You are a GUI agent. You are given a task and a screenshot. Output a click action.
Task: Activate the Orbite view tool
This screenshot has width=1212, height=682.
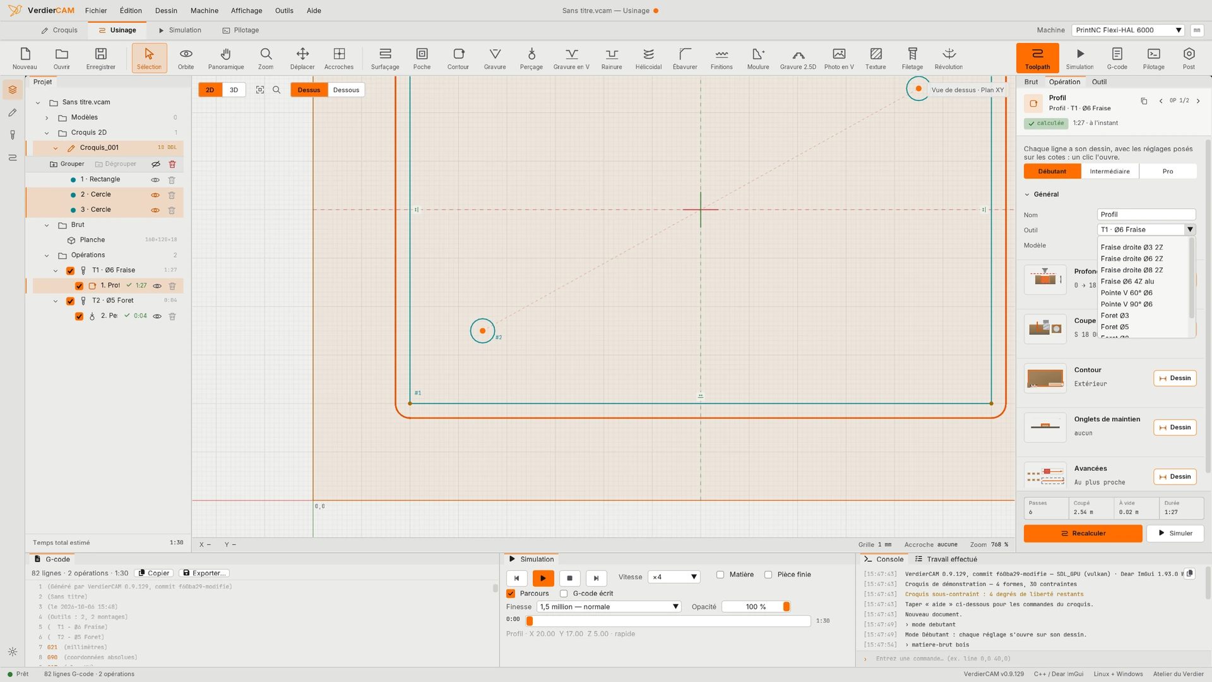click(186, 58)
